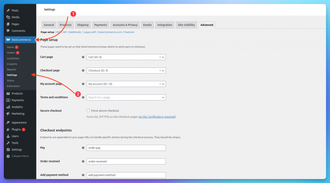Enable the Force secure checkout checkbox
The image size is (330, 183).
point(88,110)
